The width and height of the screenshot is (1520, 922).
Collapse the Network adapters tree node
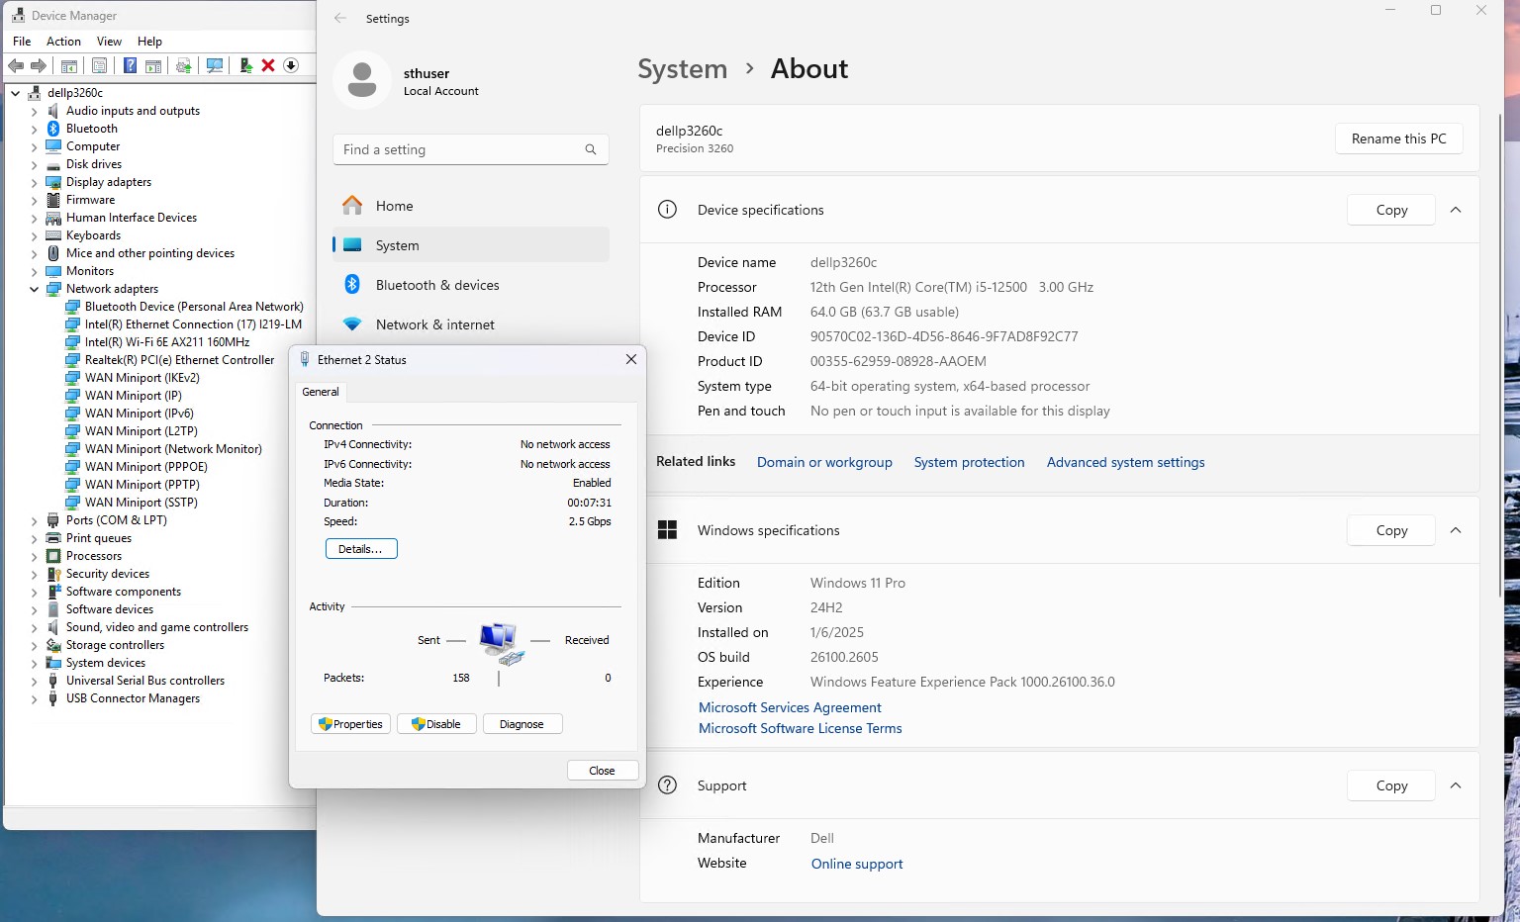coord(35,289)
